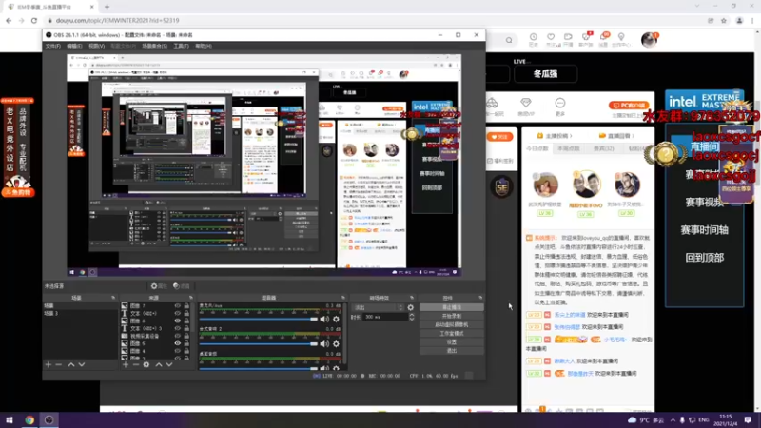761x428 pixels.
Task: Go back in Chrome browser
Action: pos(9,20)
